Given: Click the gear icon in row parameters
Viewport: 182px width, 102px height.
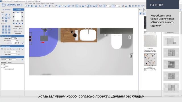Looking at the screenshot, I should click(x=20, y=49).
